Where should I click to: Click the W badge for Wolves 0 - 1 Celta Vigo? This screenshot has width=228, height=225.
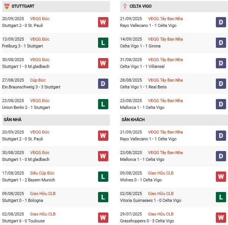(221, 176)
